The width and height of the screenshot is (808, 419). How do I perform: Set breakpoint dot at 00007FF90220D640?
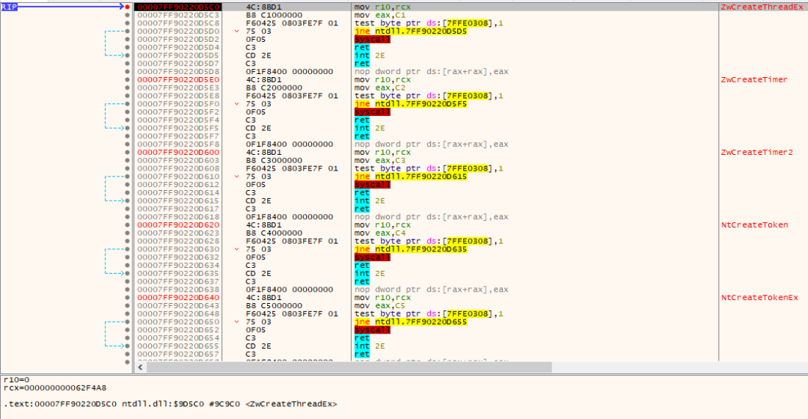[x=127, y=297]
